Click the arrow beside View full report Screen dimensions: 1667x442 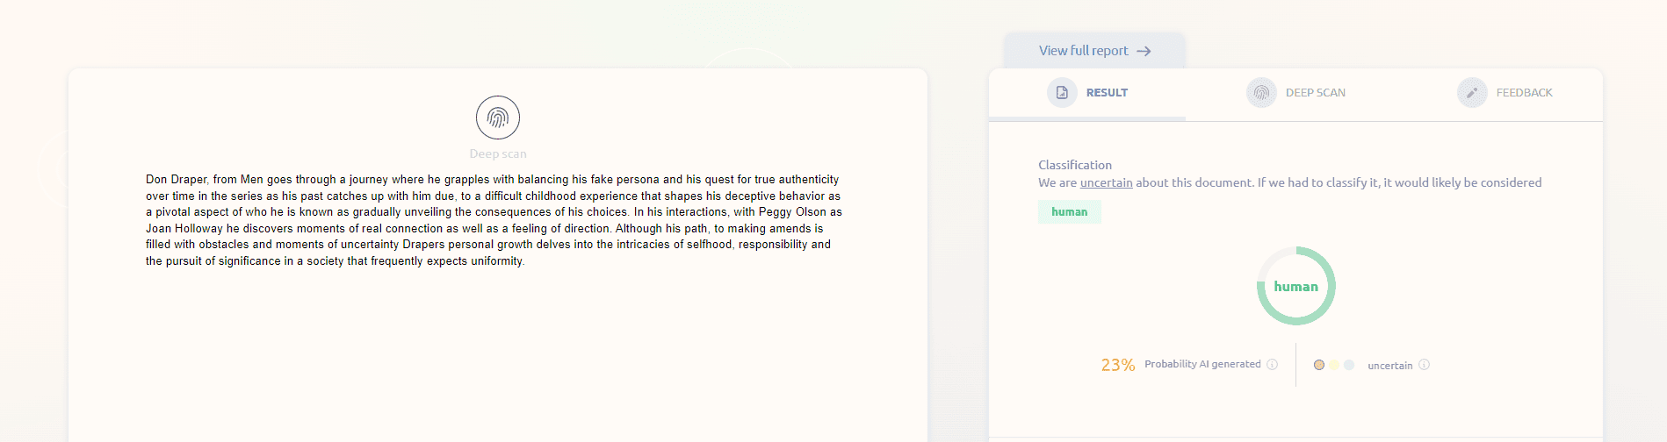coord(1144,51)
